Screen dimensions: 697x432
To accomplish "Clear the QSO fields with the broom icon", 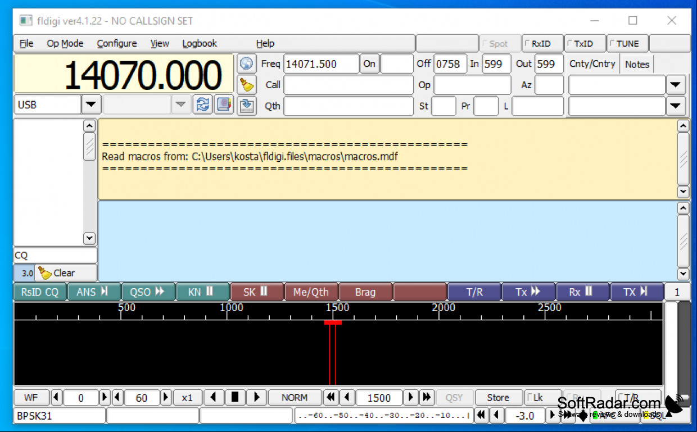I will point(246,84).
